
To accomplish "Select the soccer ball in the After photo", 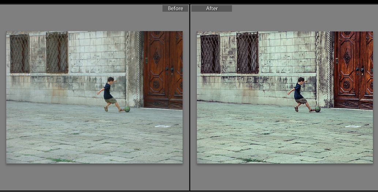I will point(317,109).
